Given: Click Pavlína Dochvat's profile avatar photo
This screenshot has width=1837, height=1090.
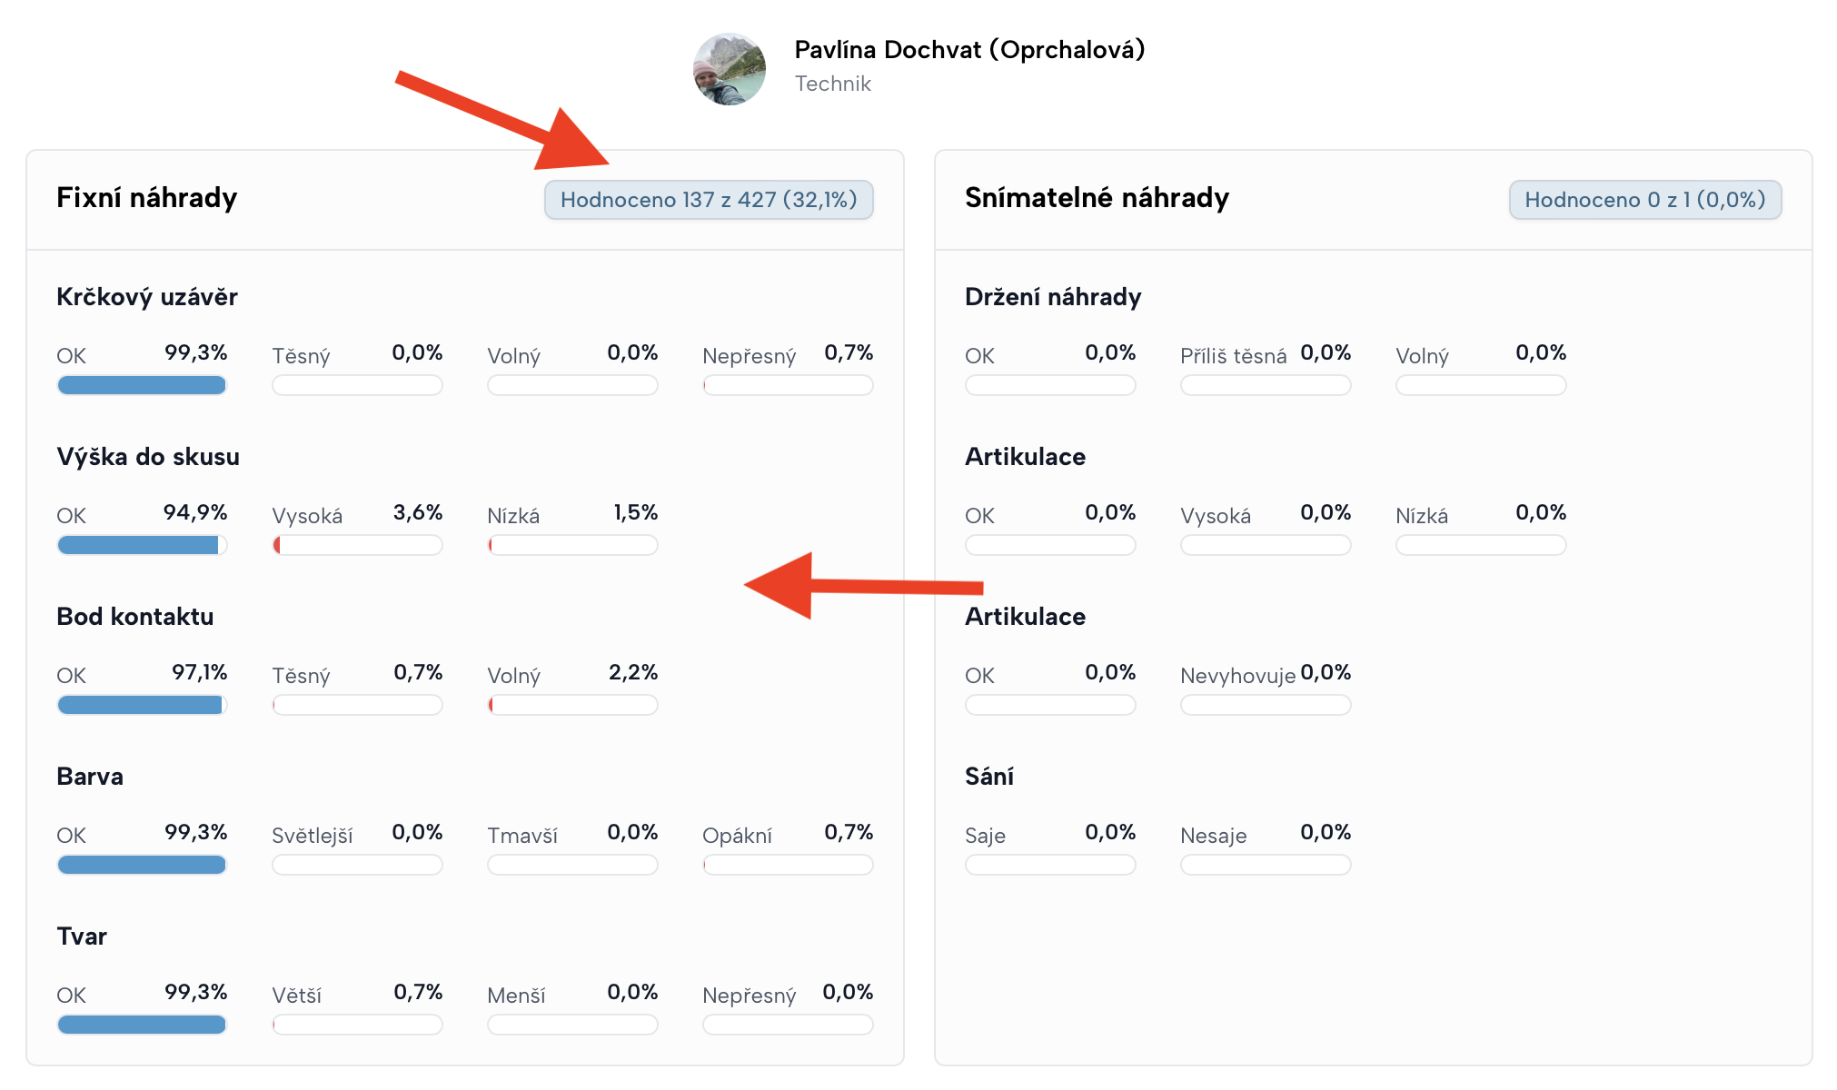Looking at the screenshot, I should tap(730, 70).
